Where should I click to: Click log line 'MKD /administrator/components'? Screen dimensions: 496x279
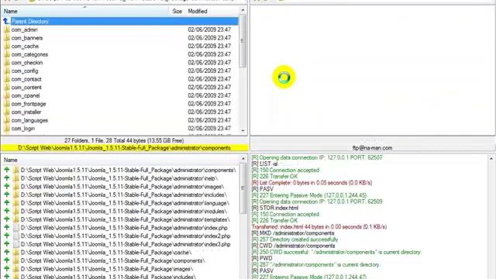point(293,233)
